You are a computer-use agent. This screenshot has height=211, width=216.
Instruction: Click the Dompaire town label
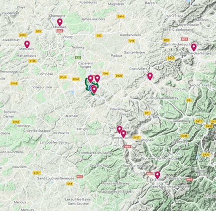(x=46, y=74)
